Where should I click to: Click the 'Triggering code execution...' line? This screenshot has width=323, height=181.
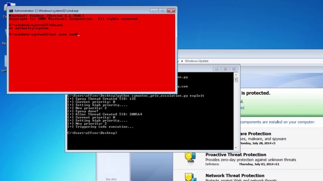(100, 127)
